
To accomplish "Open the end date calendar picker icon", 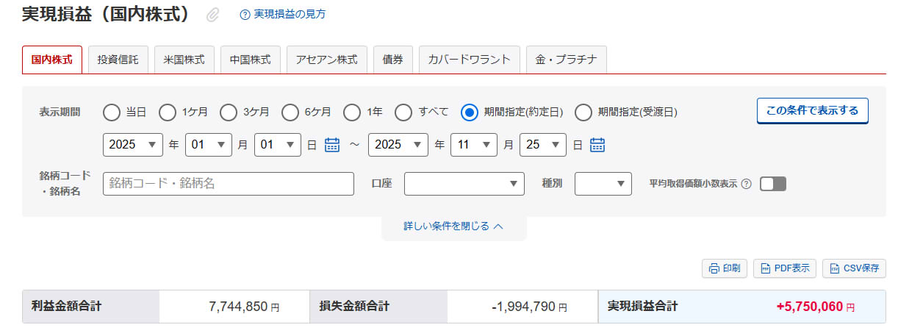I will point(597,145).
